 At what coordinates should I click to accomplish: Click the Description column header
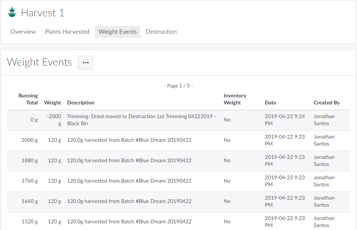point(81,103)
